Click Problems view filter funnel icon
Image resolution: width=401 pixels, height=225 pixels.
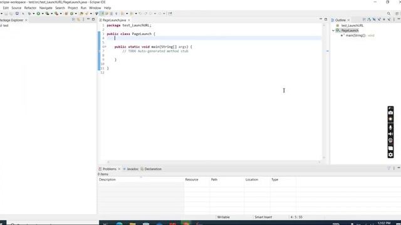[x=388, y=168]
